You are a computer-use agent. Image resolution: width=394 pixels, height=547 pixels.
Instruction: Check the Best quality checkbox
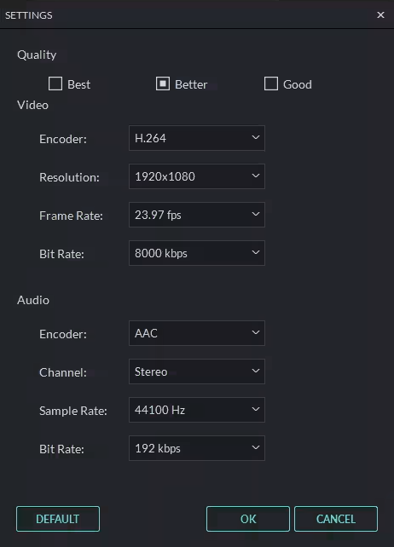coord(55,83)
